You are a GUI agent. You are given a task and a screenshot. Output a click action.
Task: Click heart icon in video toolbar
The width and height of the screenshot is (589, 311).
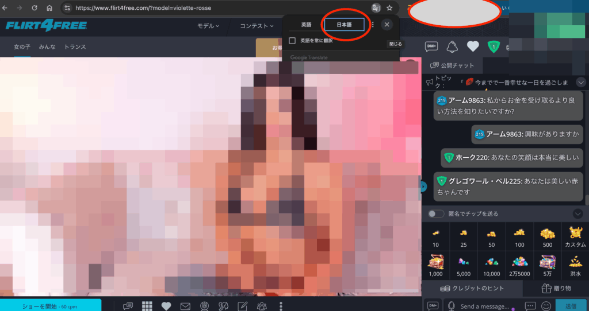(x=166, y=306)
